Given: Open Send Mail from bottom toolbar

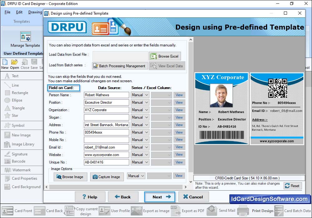Looking at the screenshot, I should (212, 211).
